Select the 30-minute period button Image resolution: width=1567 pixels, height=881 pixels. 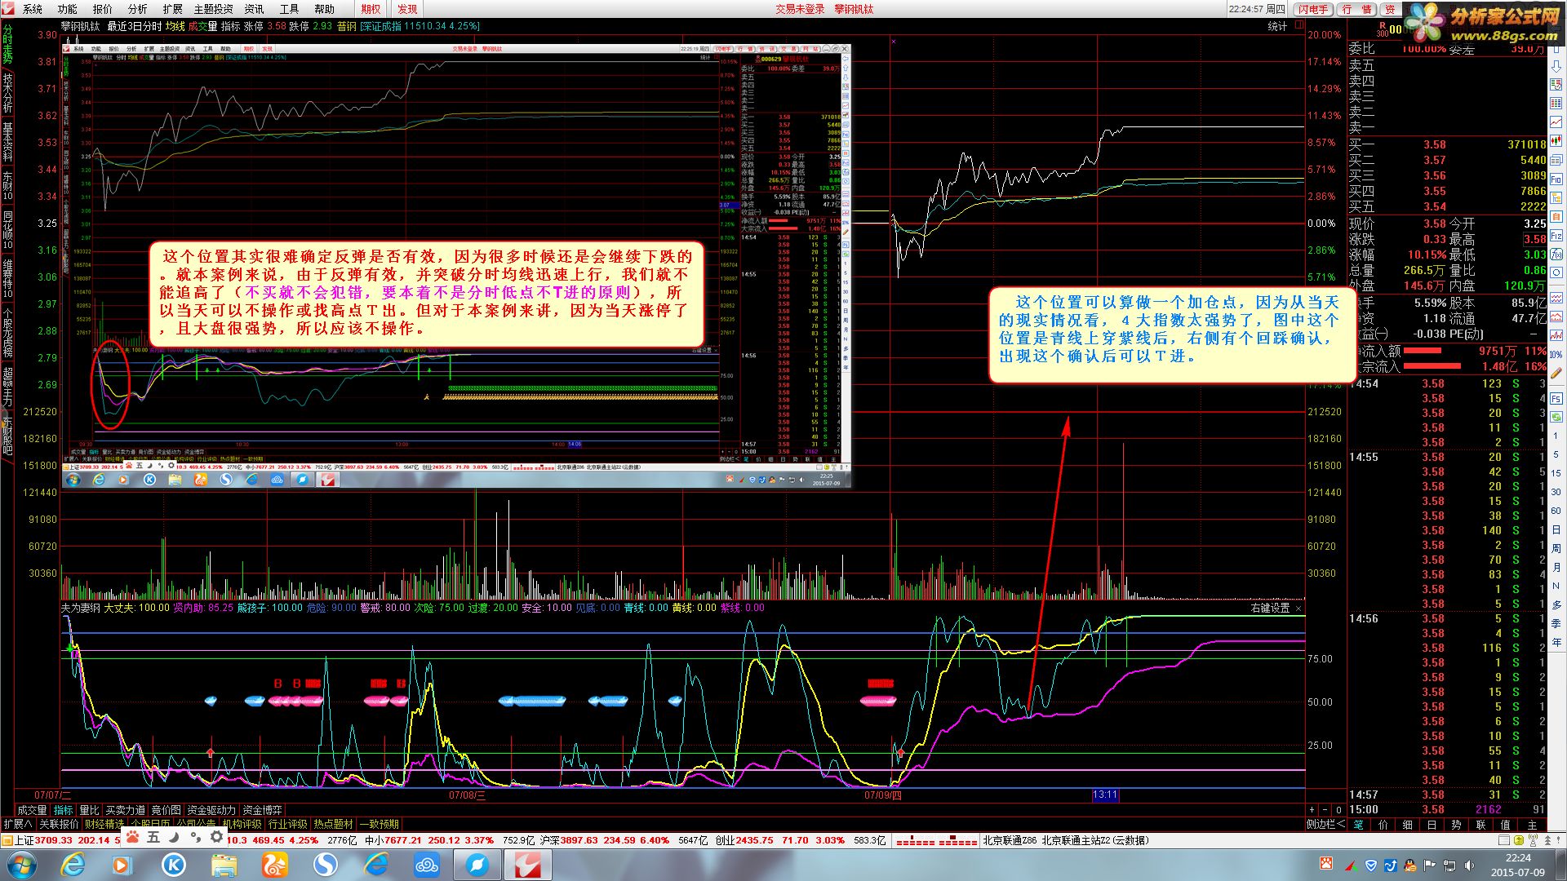click(1556, 492)
